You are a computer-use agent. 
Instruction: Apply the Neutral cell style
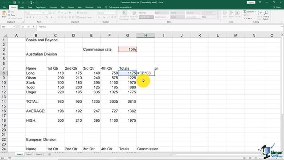[x=193, y=13]
